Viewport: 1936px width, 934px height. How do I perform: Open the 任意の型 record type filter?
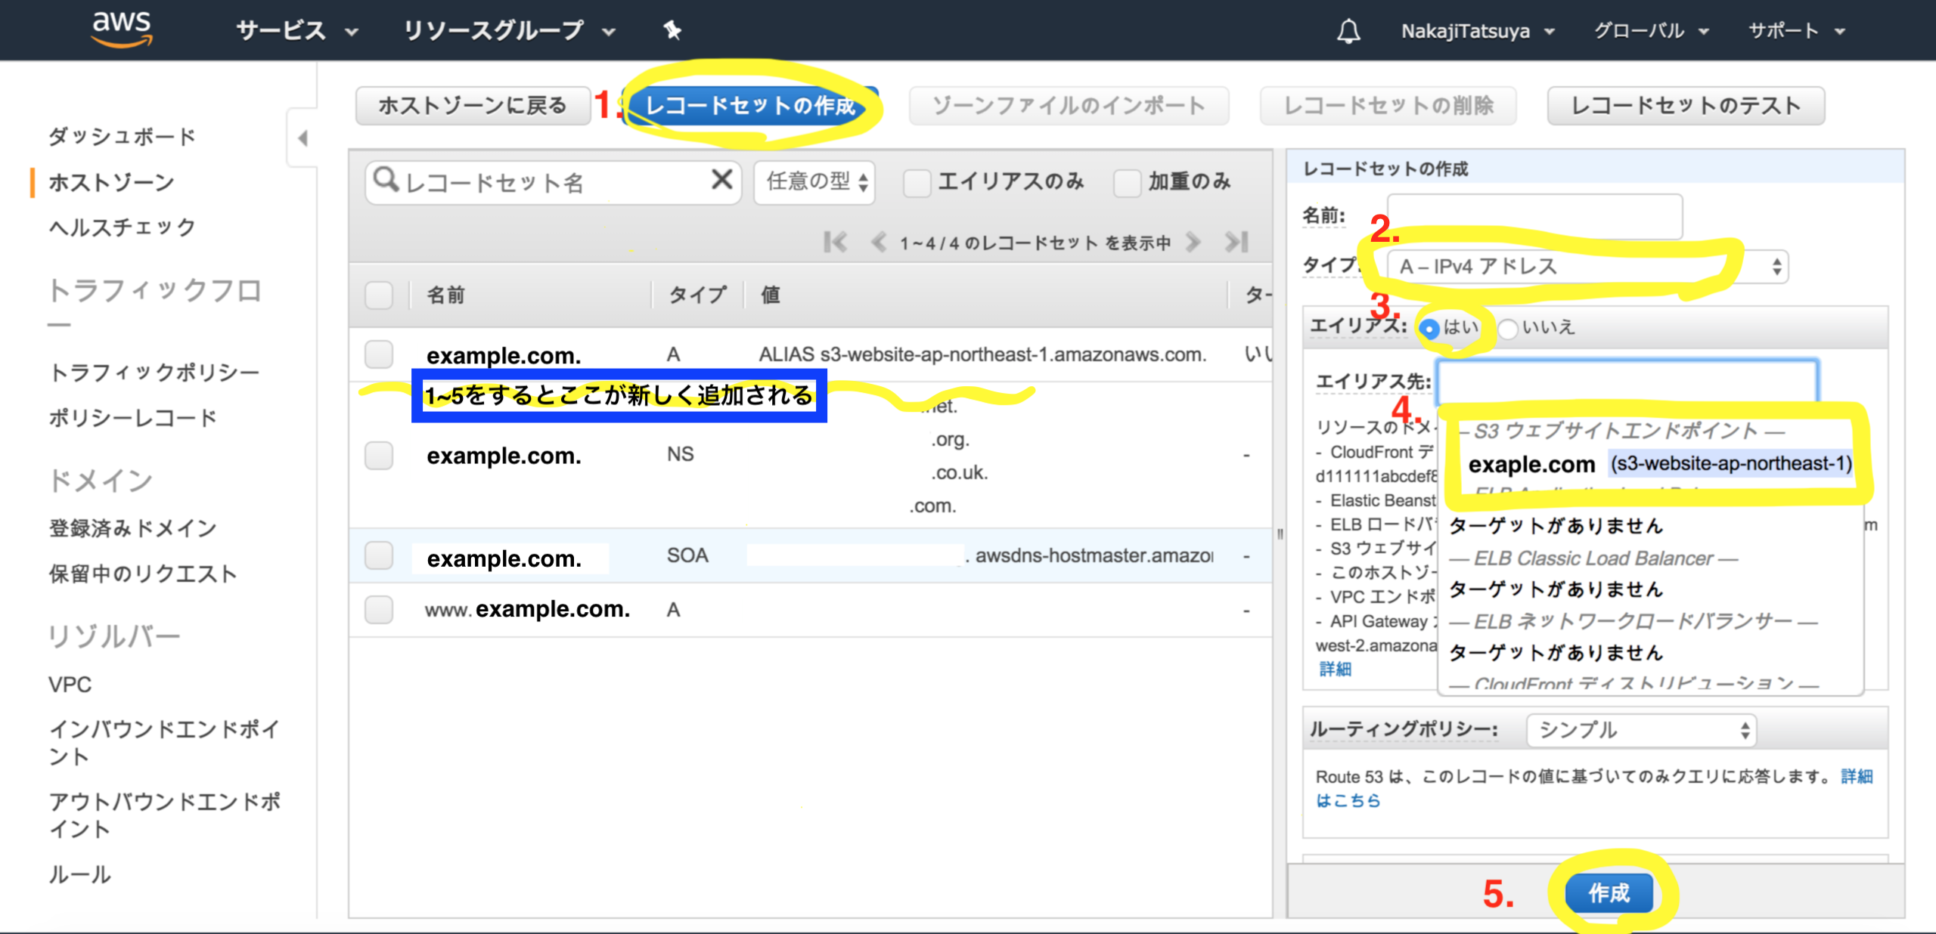pyautogui.click(x=814, y=182)
